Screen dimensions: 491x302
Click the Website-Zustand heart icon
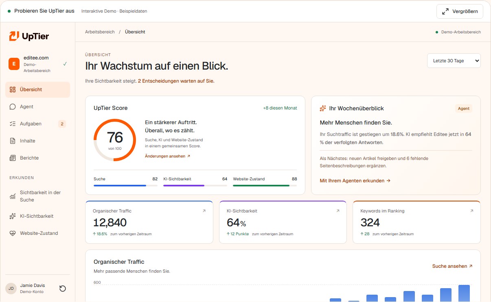click(x=13, y=233)
